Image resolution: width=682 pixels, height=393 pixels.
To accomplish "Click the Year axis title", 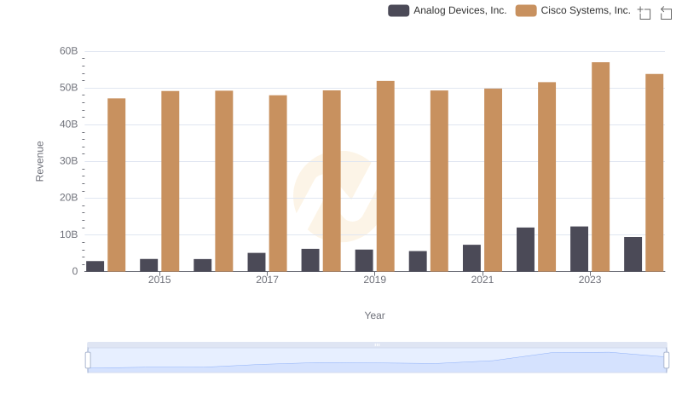I will 374,315.
